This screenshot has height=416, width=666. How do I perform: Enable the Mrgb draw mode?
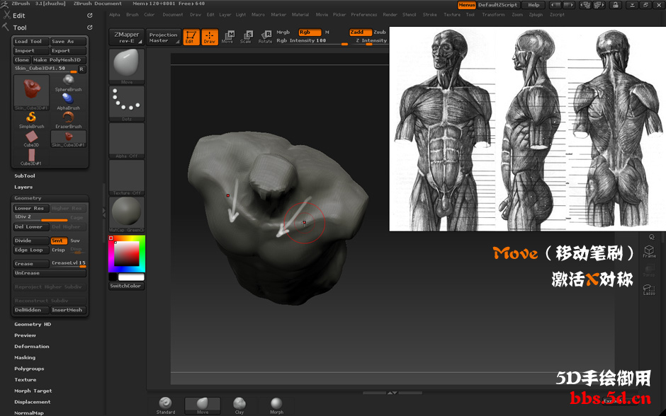tap(283, 33)
